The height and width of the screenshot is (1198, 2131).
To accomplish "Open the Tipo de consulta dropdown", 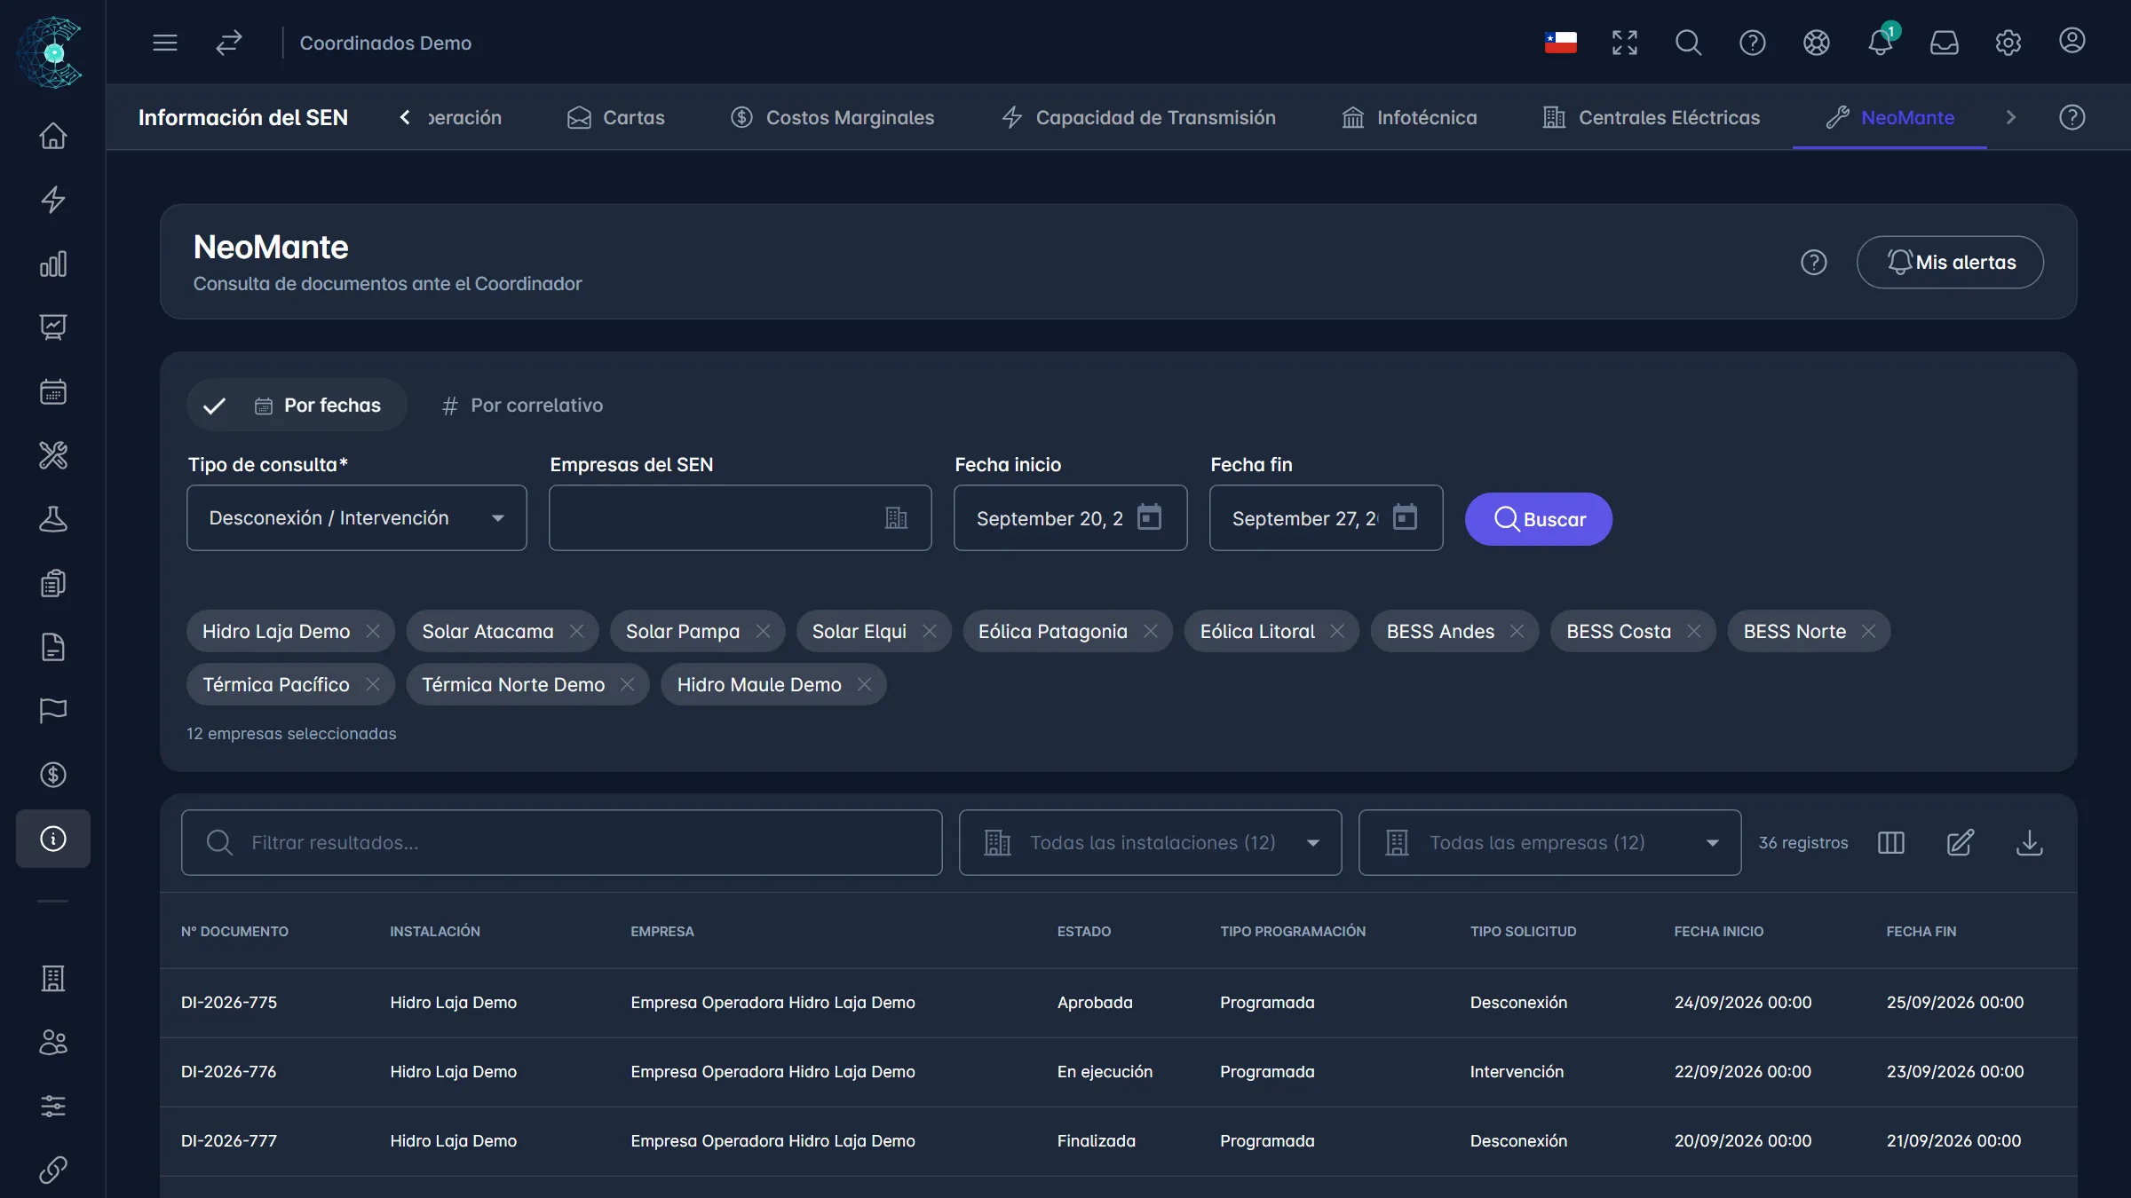I will (357, 518).
